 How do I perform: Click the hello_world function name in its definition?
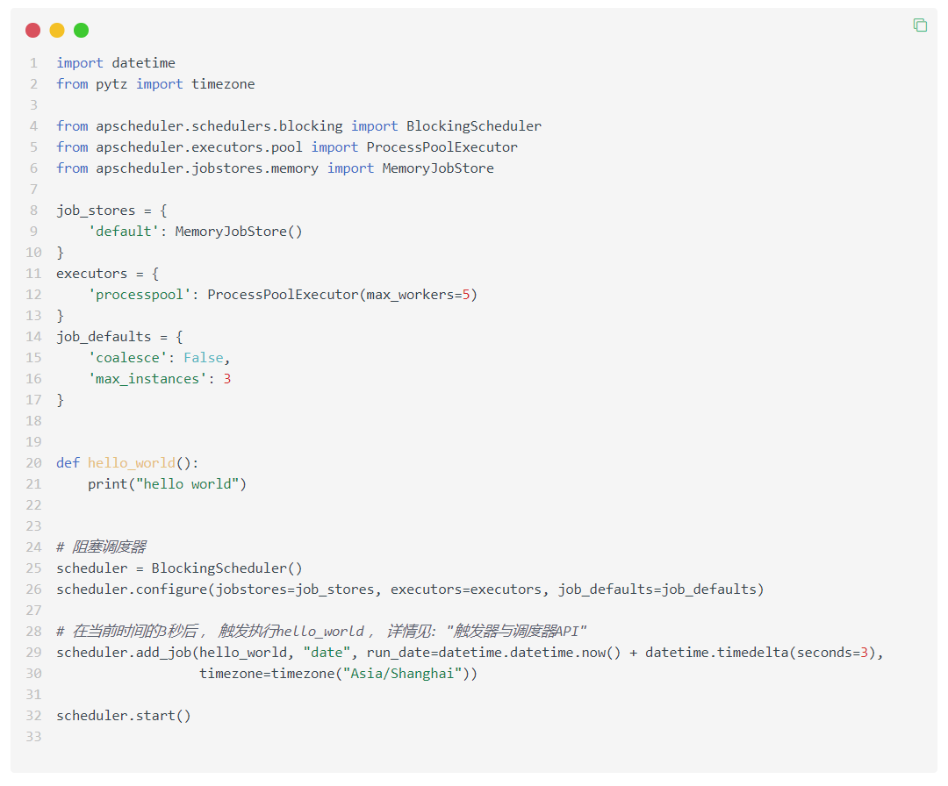tap(131, 463)
